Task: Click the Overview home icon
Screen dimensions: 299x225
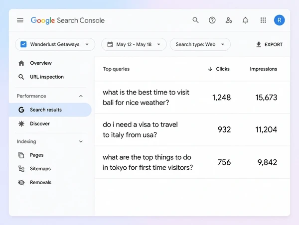Action: (x=21, y=63)
